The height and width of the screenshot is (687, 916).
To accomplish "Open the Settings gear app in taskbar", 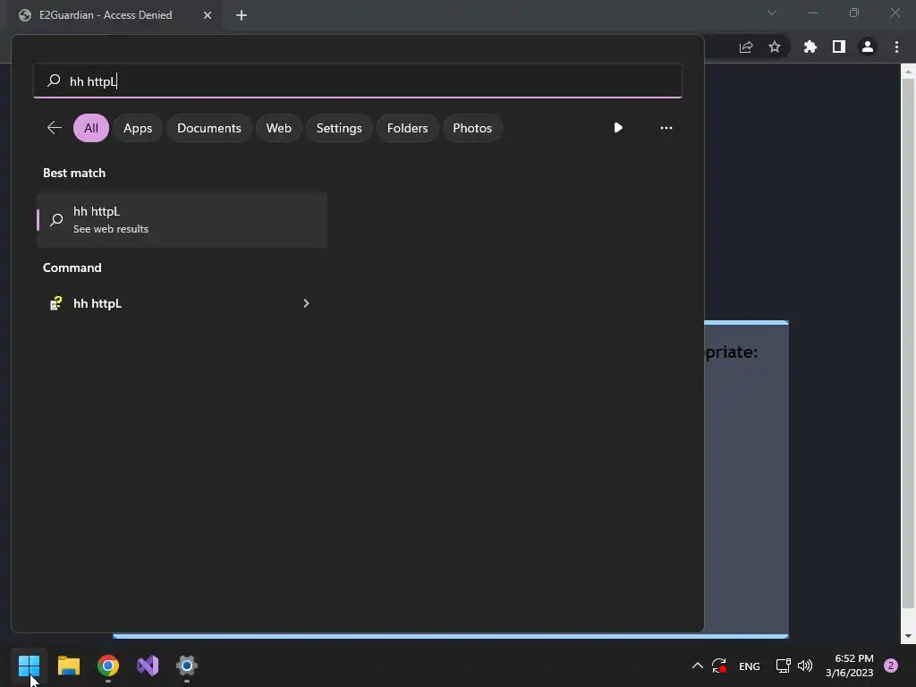I will click(x=187, y=666).
